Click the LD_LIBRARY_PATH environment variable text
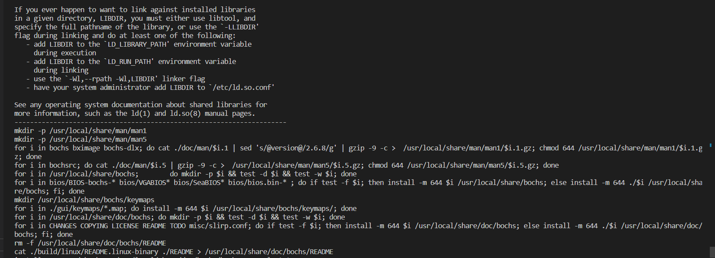This screenshot has height=258, width=715. point(137,44)
